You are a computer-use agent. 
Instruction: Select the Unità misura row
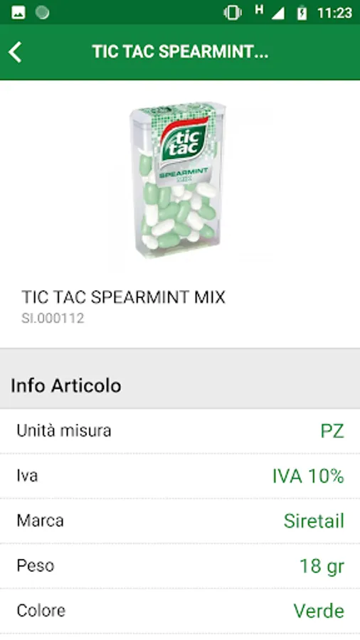180,431
